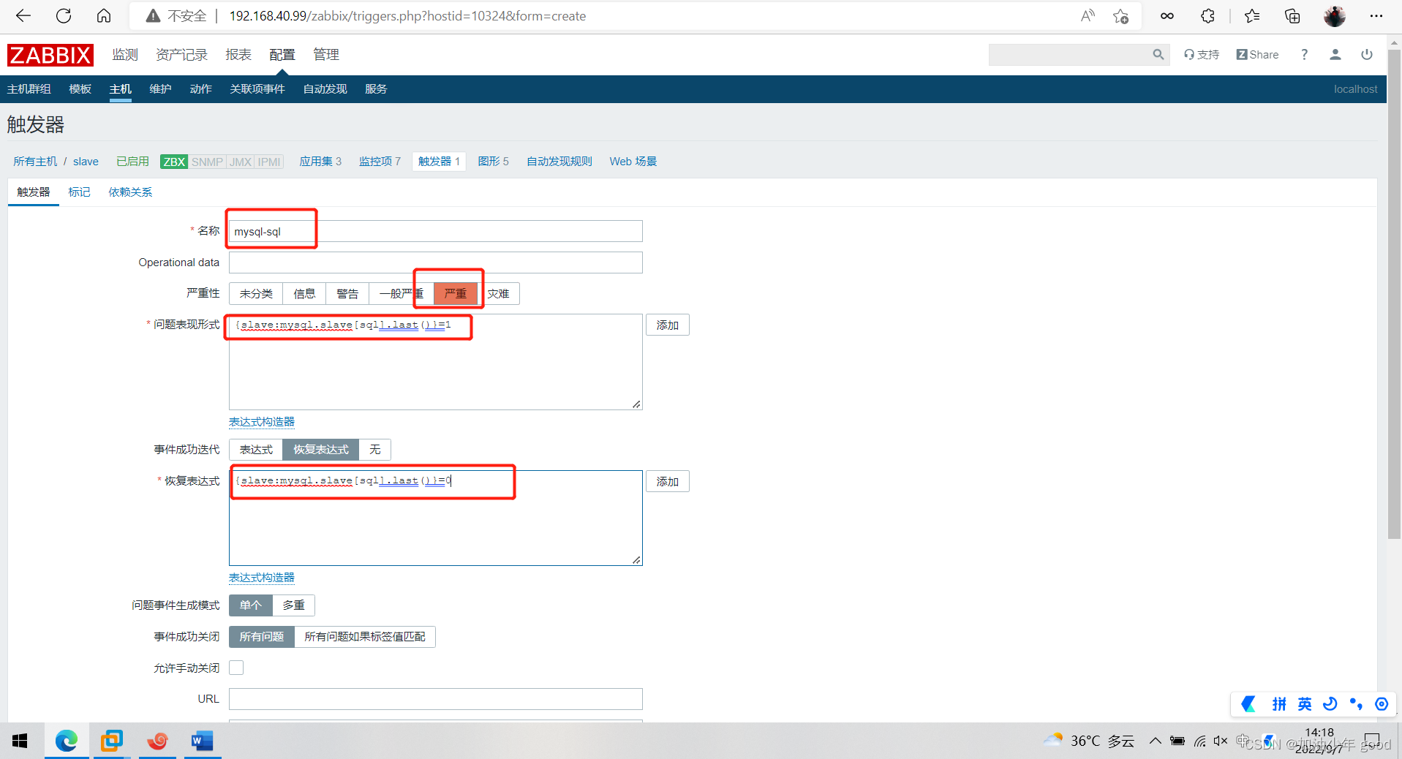Set OK event generation to 表达式
This screenshot has width=1402, height=759.
[256, 450]
